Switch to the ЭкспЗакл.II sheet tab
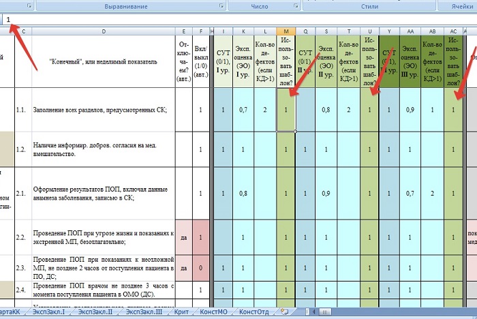This screenshot has width=477, height=319. click(95, 312)
